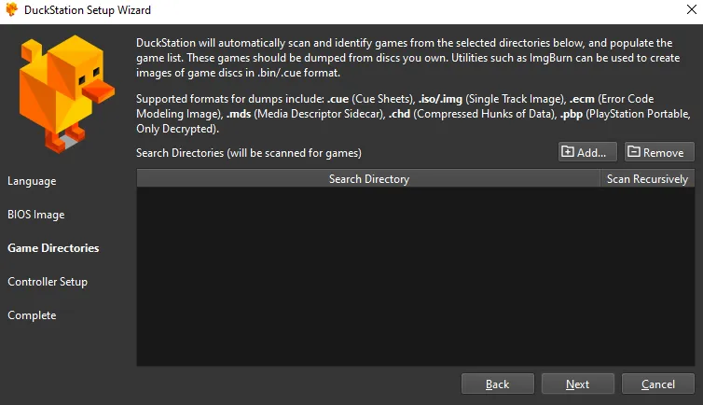Image resolution: width=703 pixels, height=405 pixels.
Task: Click the DuckStation duck logo image
Action: click(66, 93)
